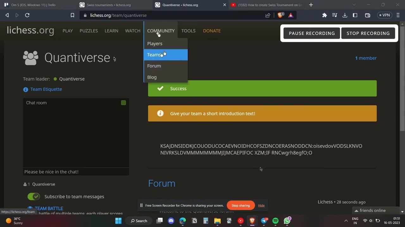
Task: Click Hide on screen sharing bar
Action: pos(261,206)
